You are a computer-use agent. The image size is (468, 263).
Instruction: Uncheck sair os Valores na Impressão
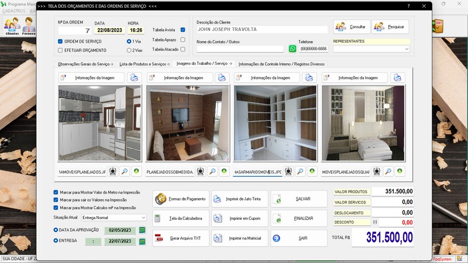[56, 200]
